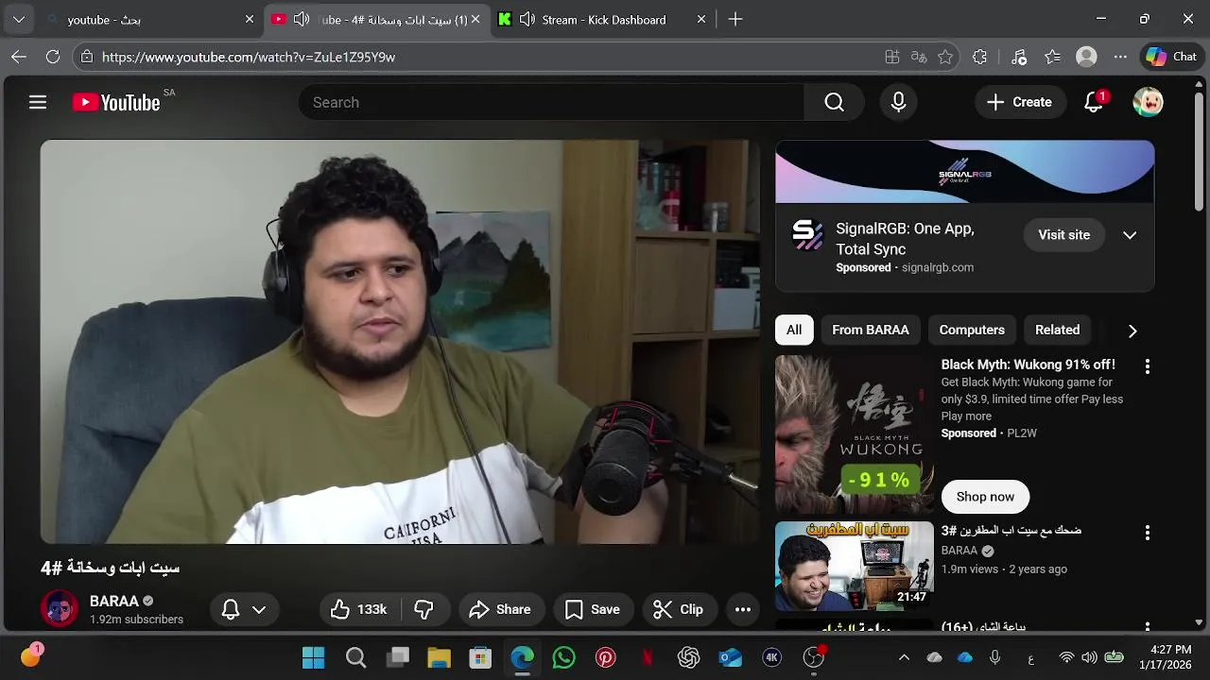1210x680 pixels.
Task: Share the video
Action: click(500, 609)
